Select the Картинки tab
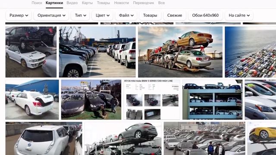This screenshot has width=276, height=155. pos(54,3)
